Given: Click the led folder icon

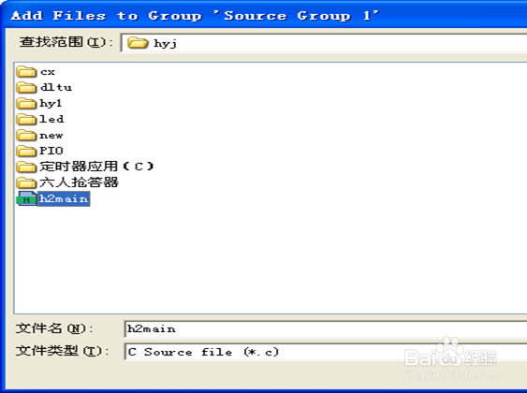Looking at the screenshot, I should (26, 119).
